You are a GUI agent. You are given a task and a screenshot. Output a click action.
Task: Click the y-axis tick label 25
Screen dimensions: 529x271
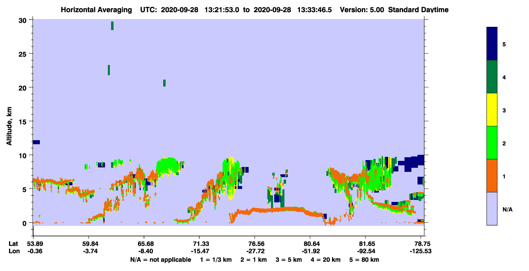click(23, 54)
